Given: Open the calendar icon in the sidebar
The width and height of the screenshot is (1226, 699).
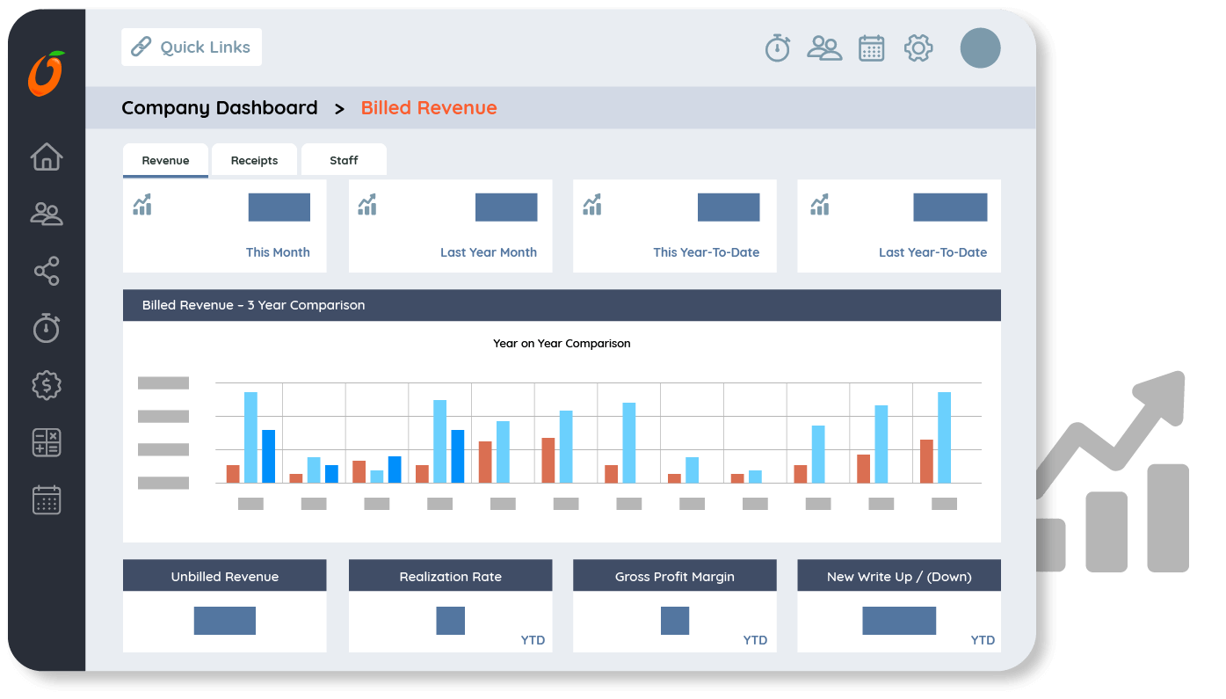Looking at the screenshot, I should [x=47, y=499].
